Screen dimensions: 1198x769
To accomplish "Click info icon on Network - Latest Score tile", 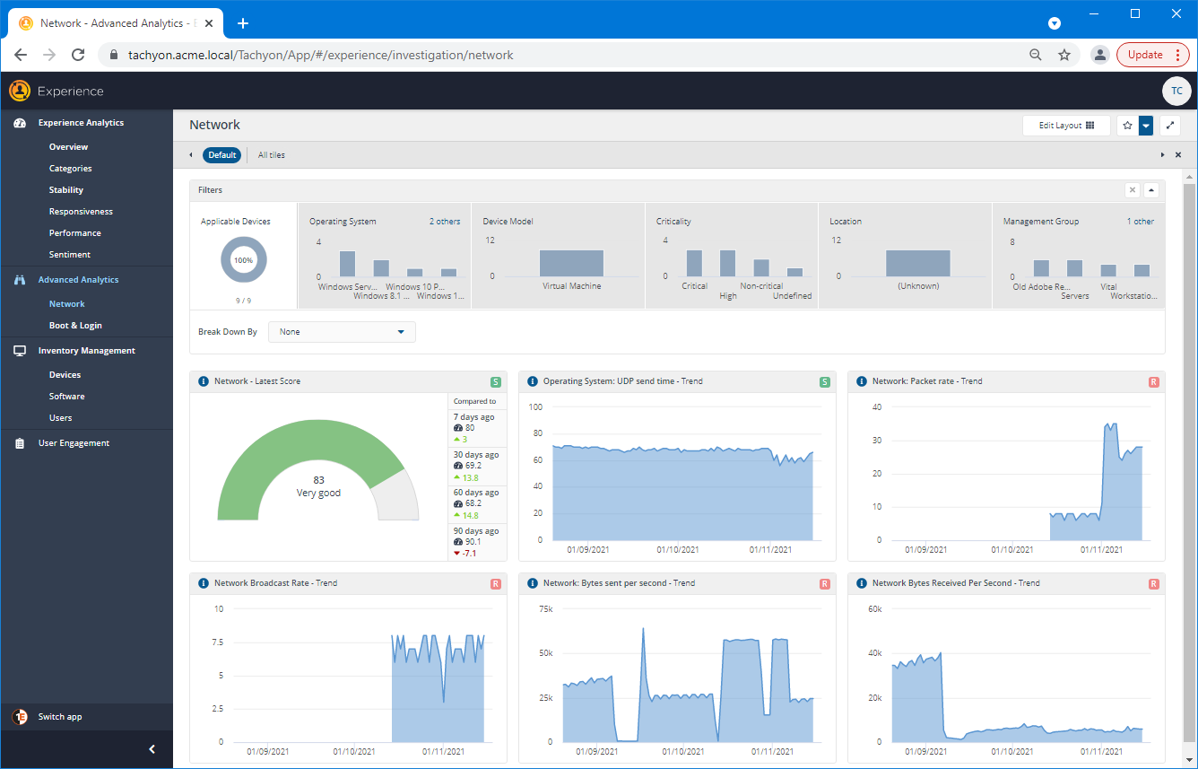I will 204,381.
